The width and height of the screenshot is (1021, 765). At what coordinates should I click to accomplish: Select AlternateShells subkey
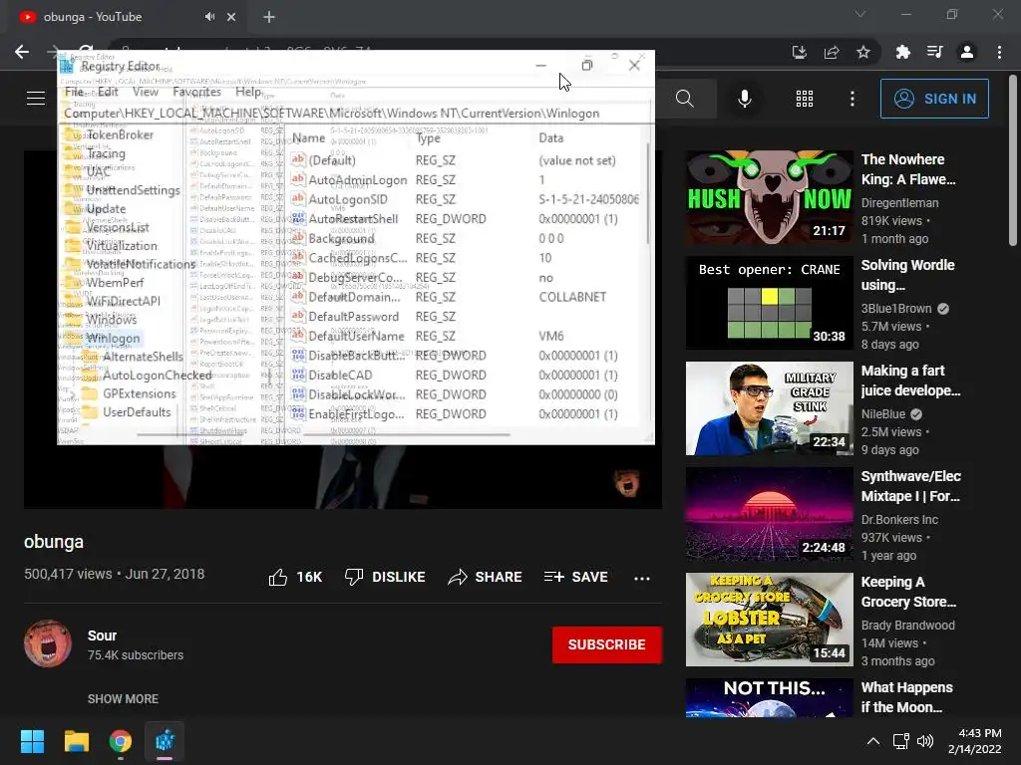pyautogui.click(x=143, y=357)
